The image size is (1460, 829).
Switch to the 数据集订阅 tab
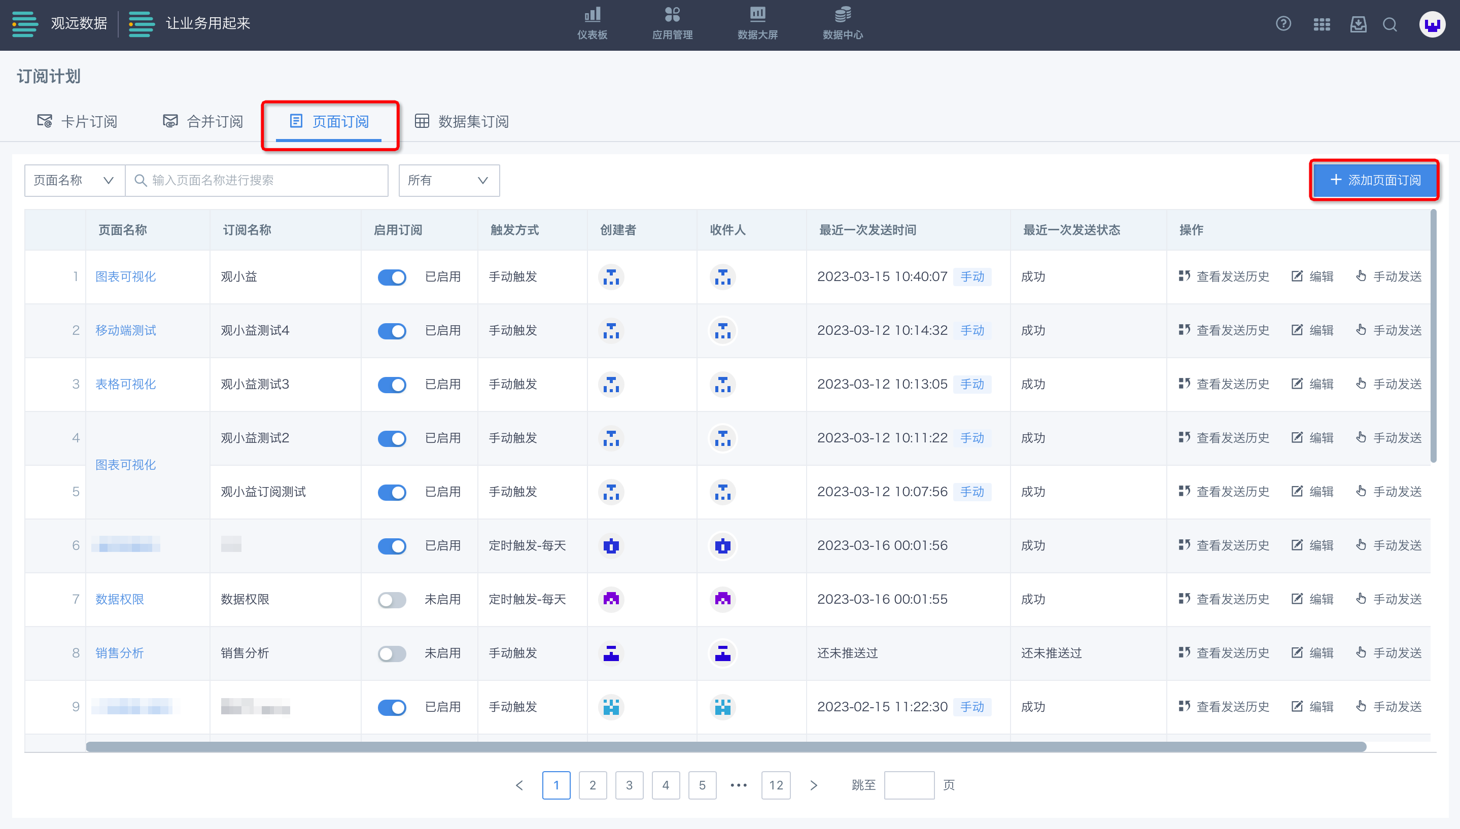462,121
